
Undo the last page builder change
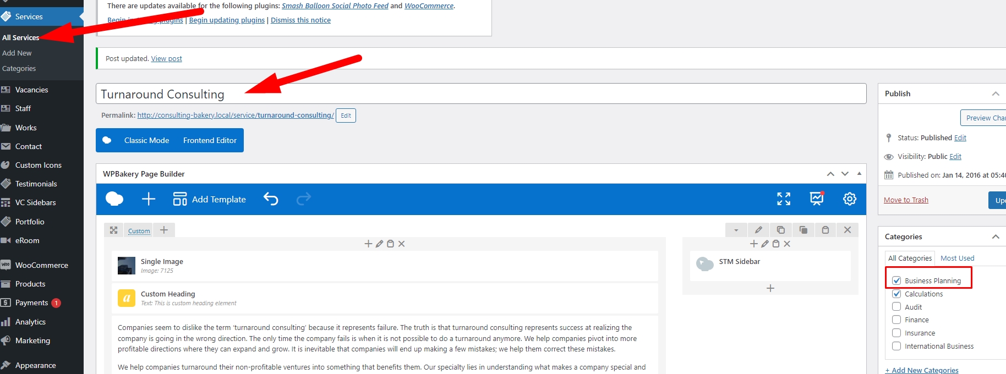point(271,199)
